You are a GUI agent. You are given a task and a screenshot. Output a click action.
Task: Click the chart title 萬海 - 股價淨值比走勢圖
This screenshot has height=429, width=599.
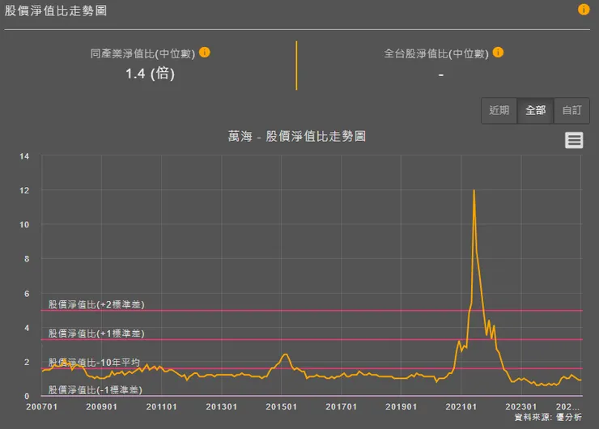[297, 136]
